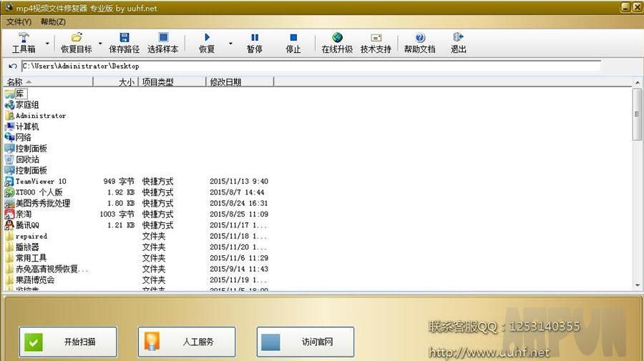
Task: Click the 选择样本 toolbar icon
Action: 163,37
